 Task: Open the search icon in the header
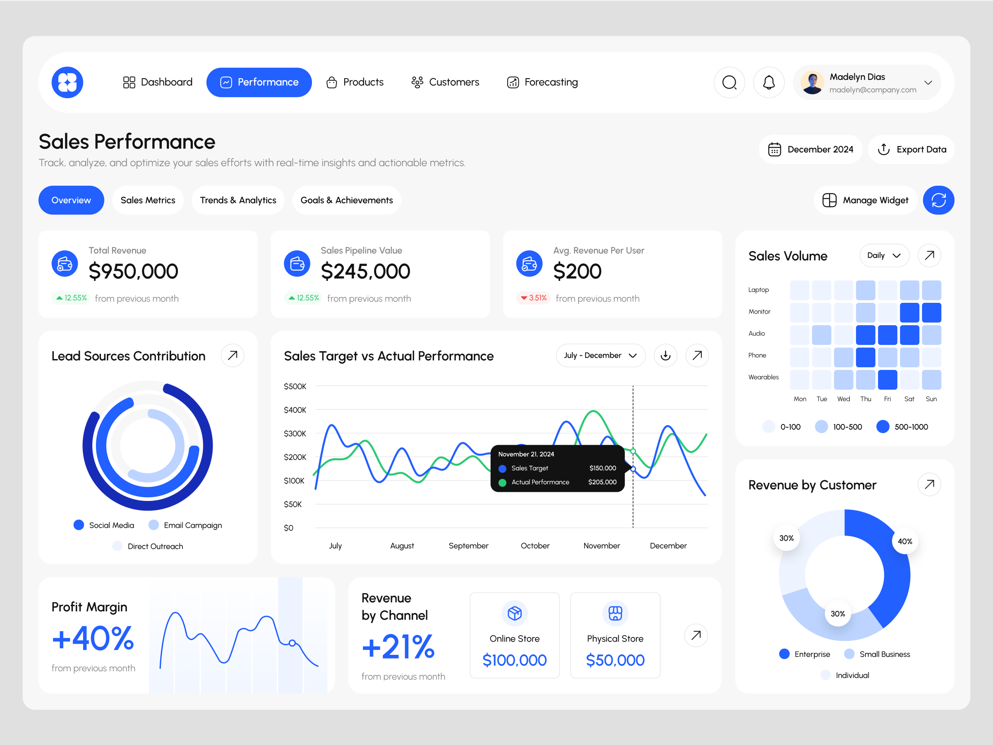coord(729,82)
